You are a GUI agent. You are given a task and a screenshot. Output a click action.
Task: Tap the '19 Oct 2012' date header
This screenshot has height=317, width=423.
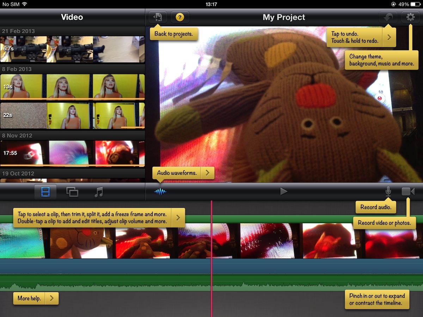pyautogui.click(x=18, y=173)
